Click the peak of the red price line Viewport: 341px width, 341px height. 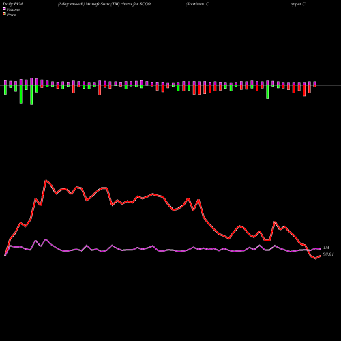(46, 180)
